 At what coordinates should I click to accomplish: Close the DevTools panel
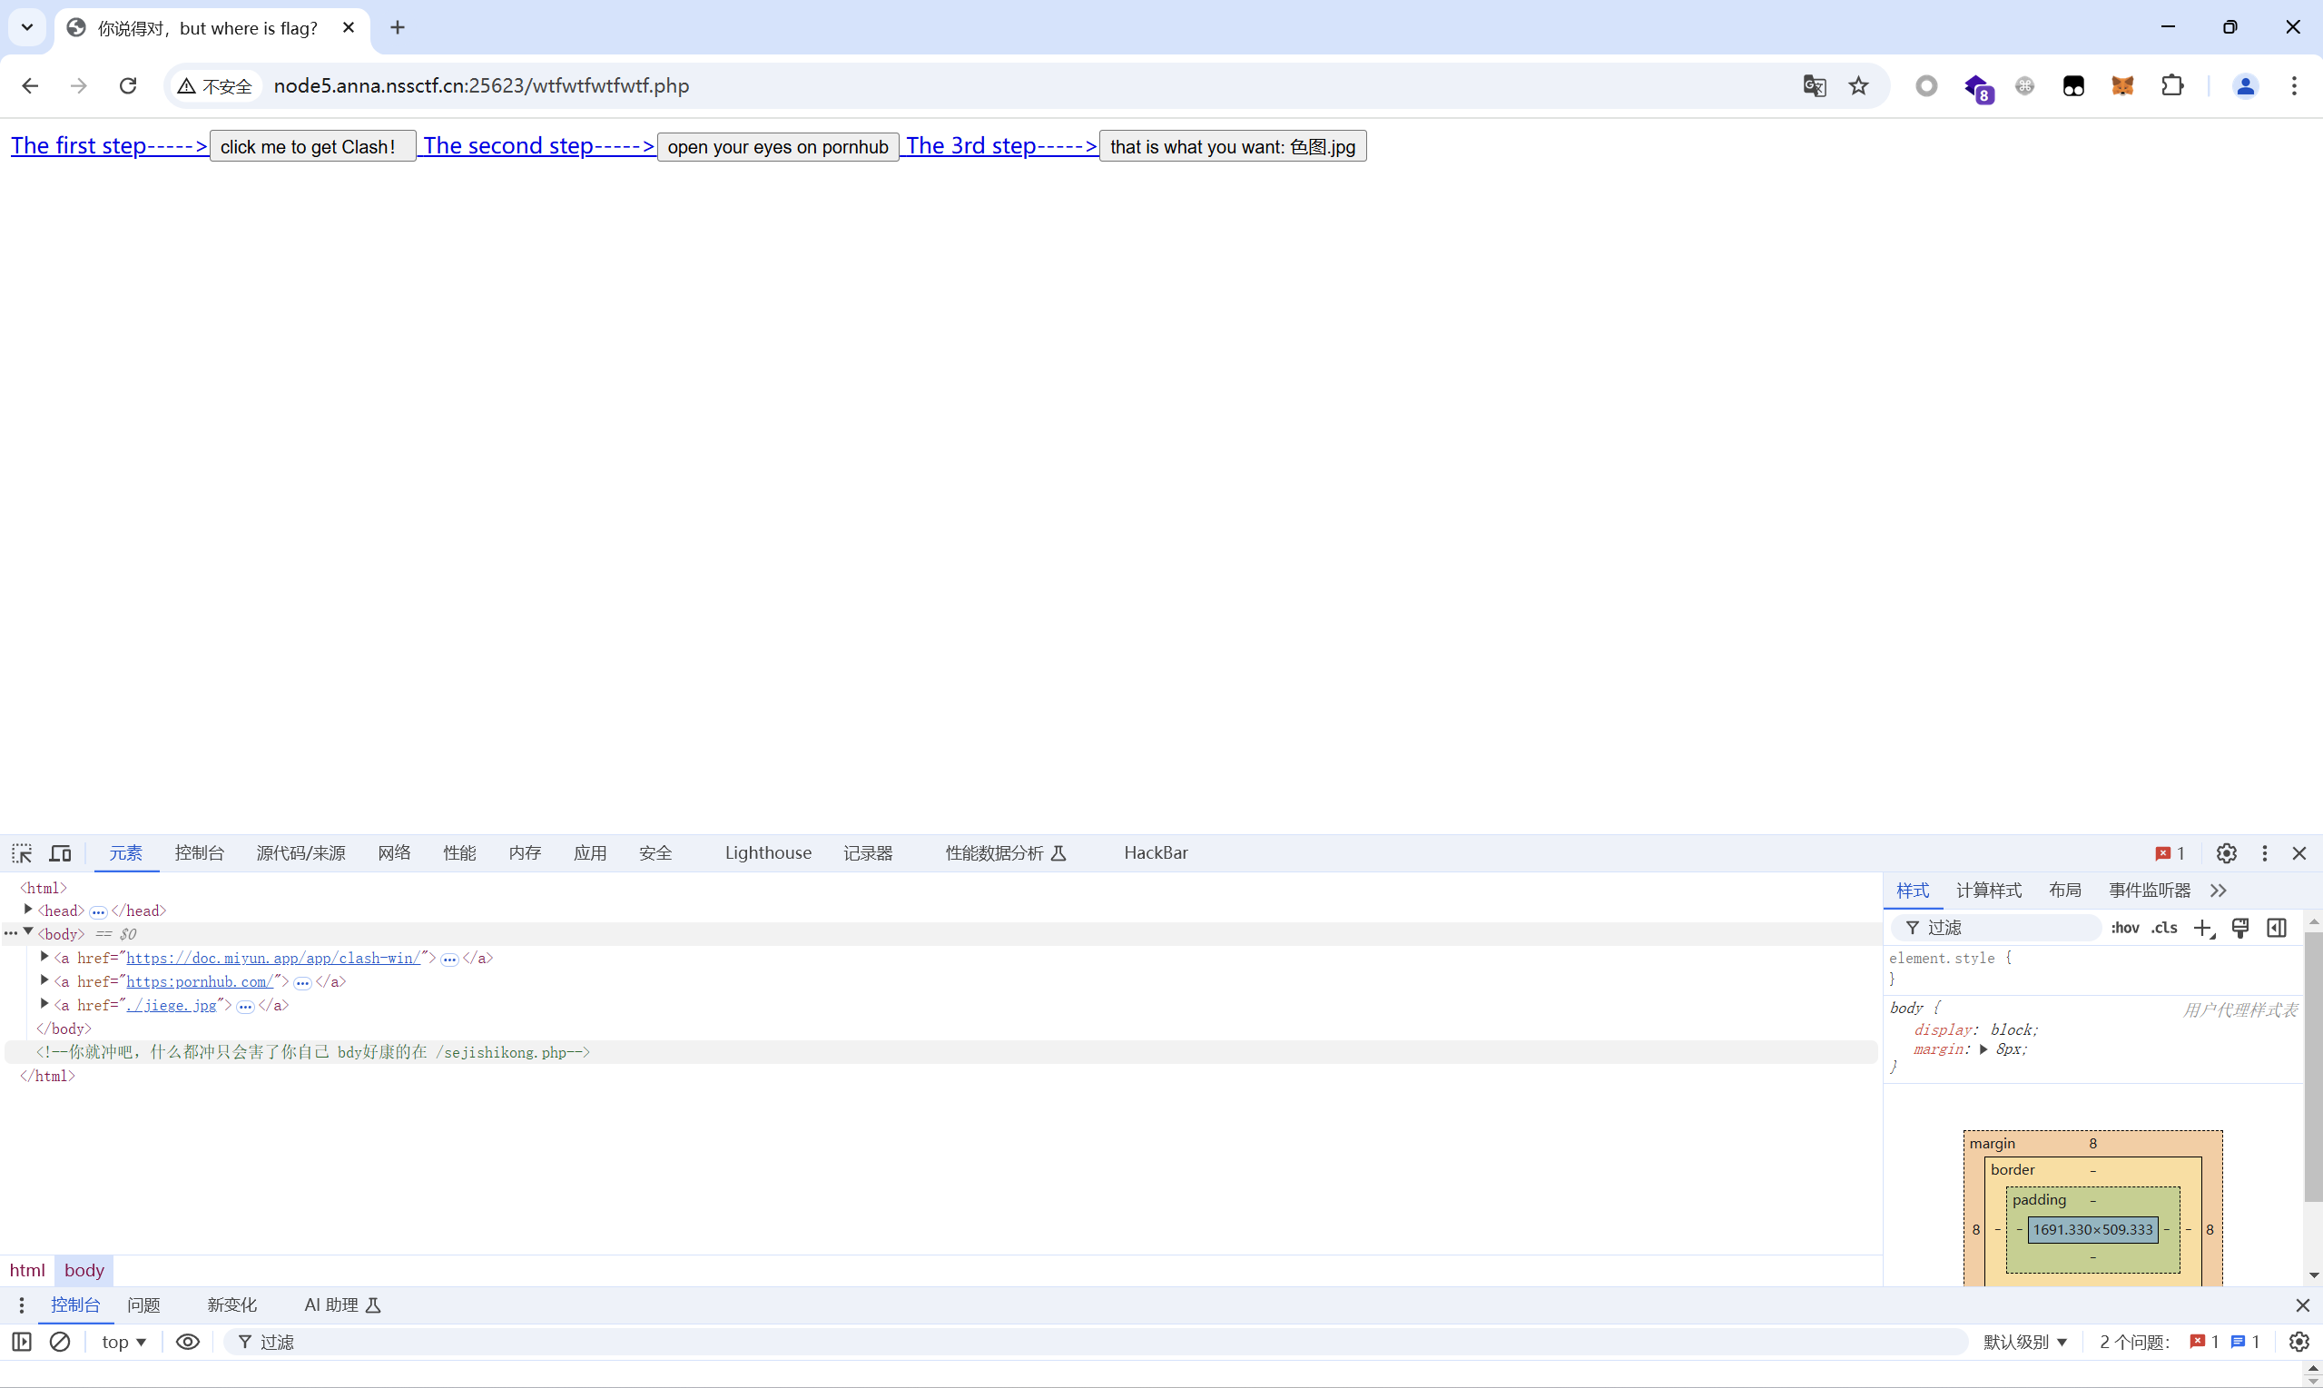click(2299, 853)
